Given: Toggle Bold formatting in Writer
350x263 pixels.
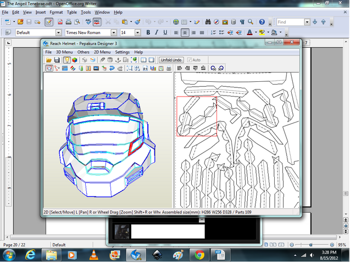Looking at the screenshot, I should pos(148,32).
